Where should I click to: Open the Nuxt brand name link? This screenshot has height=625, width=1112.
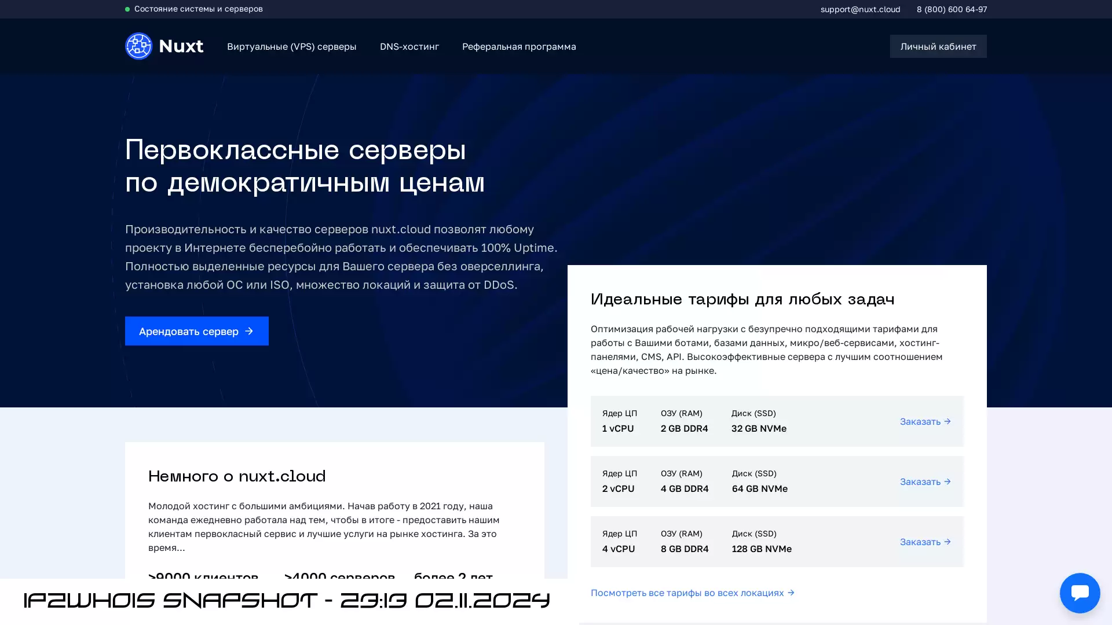click(x=181, y=46)
